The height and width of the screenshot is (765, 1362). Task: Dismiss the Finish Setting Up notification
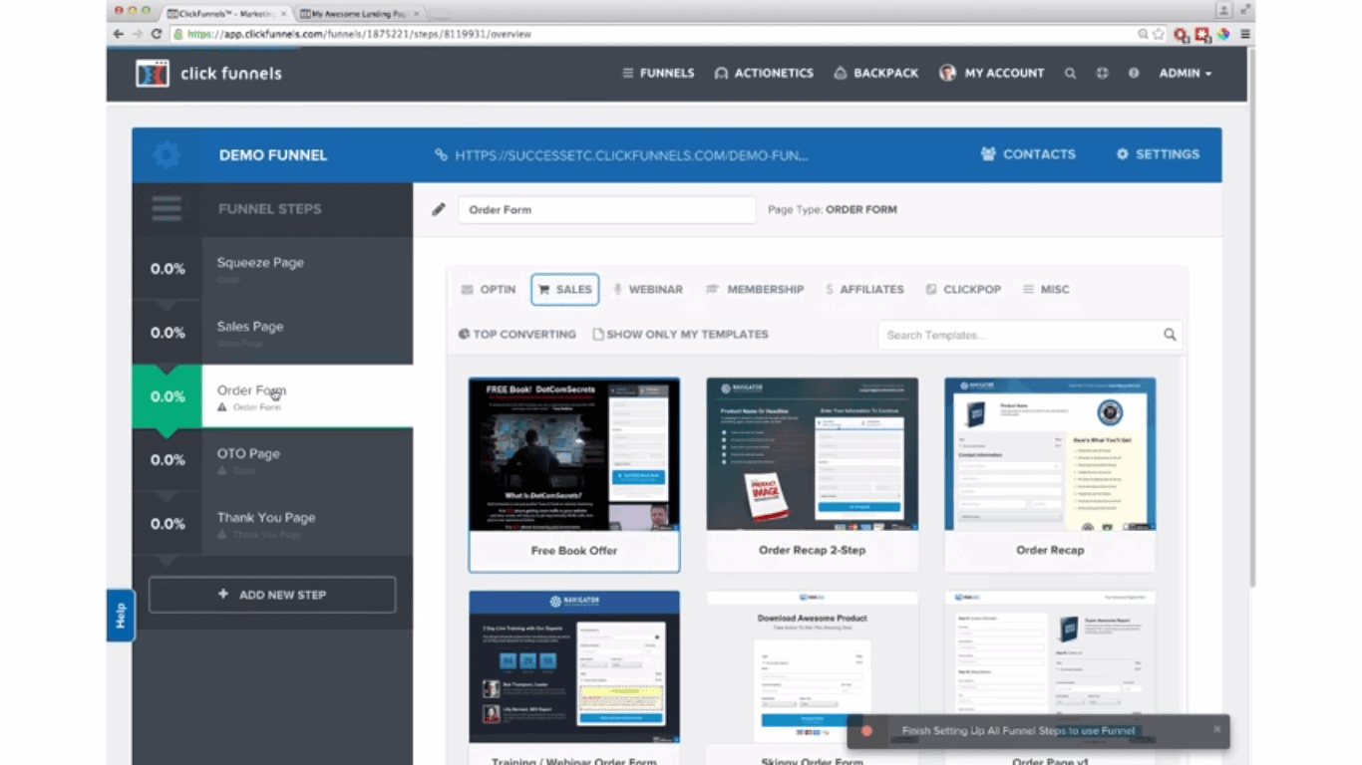(x=1216, y=730)
